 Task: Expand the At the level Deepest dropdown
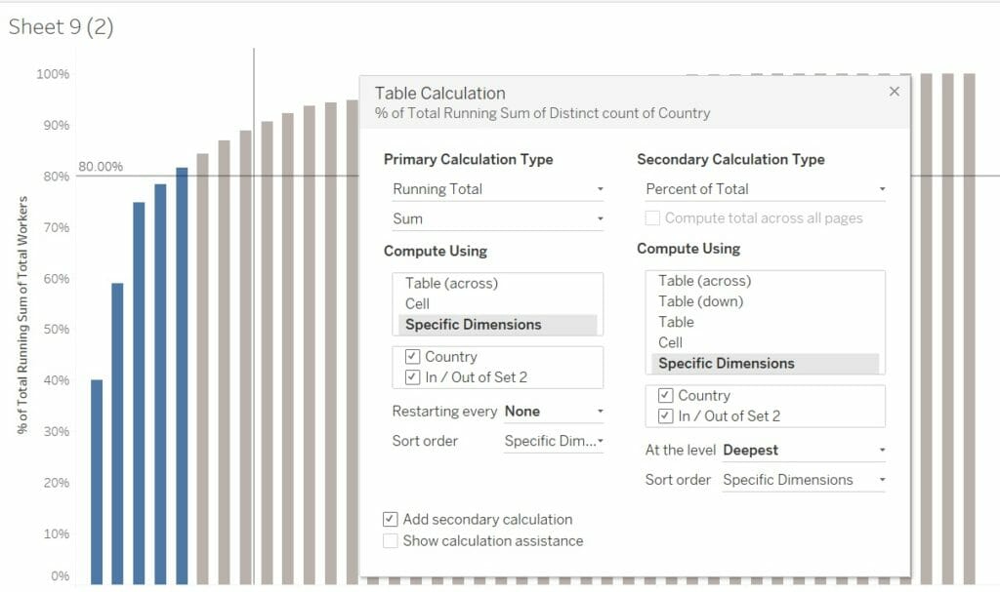tap(803, 451)
